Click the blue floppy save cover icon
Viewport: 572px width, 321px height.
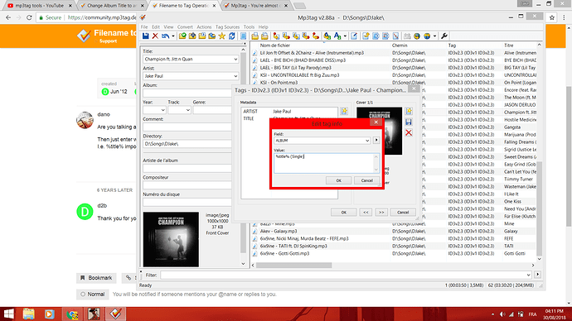coord(409,122)
